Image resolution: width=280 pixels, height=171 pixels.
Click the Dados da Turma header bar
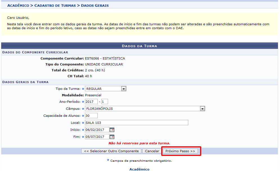click(x=139, y=46)
